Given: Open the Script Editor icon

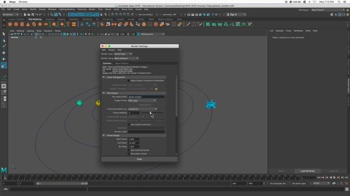Looking at the screenshot, I should (x=347, y=189).
